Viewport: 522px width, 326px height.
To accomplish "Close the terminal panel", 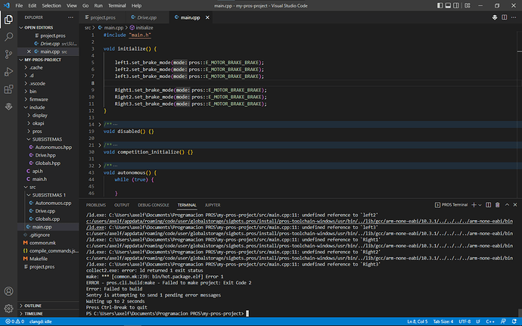I will tap(515, 205).
